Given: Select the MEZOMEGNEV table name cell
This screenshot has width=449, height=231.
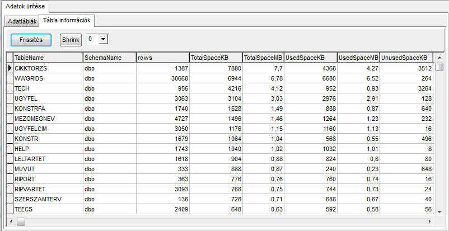Looking at the screenshot, I should pos(48,119).
